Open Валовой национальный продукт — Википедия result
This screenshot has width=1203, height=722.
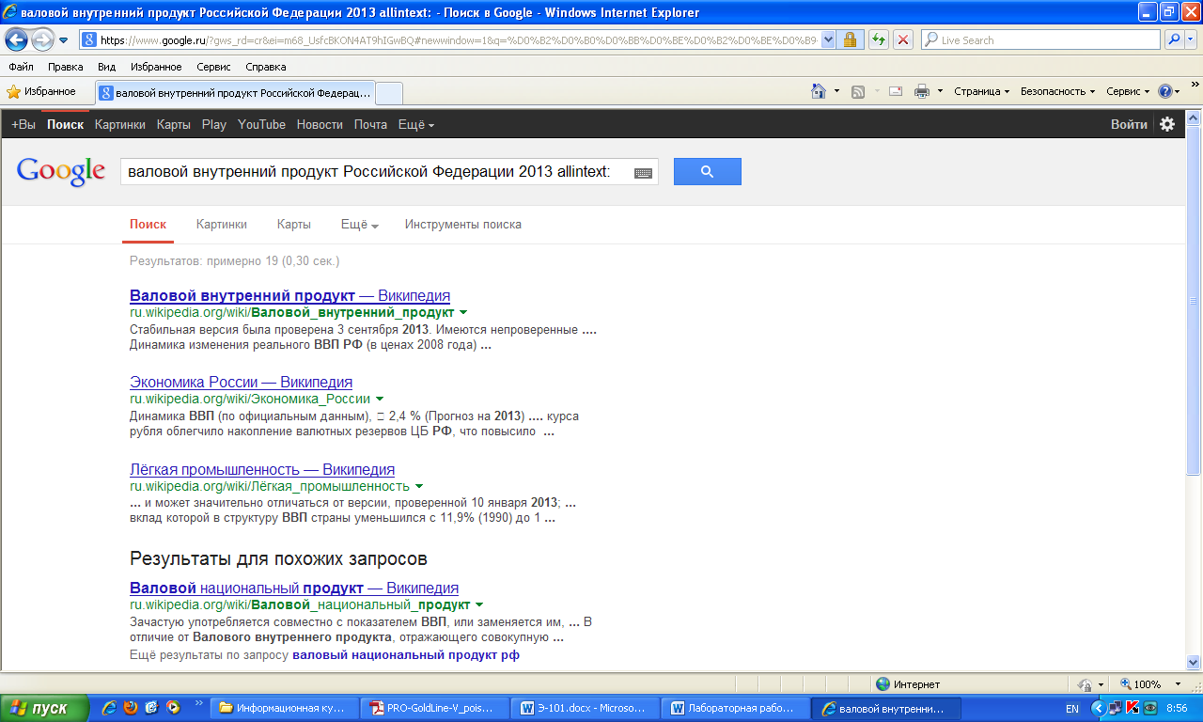[294, 588]
